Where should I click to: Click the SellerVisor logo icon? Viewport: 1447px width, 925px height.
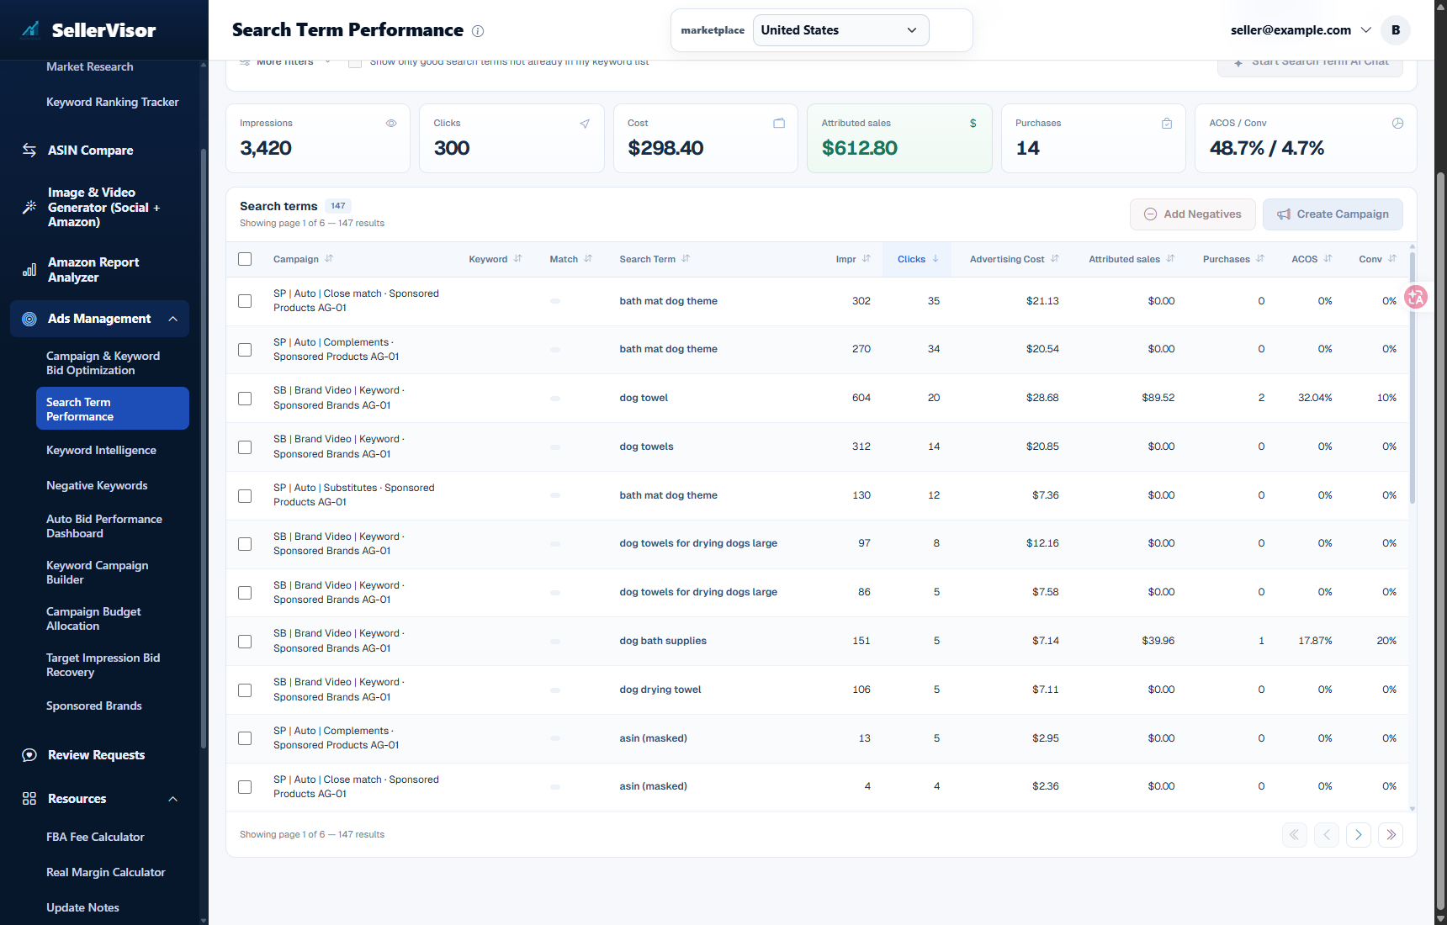coord(30,30)
